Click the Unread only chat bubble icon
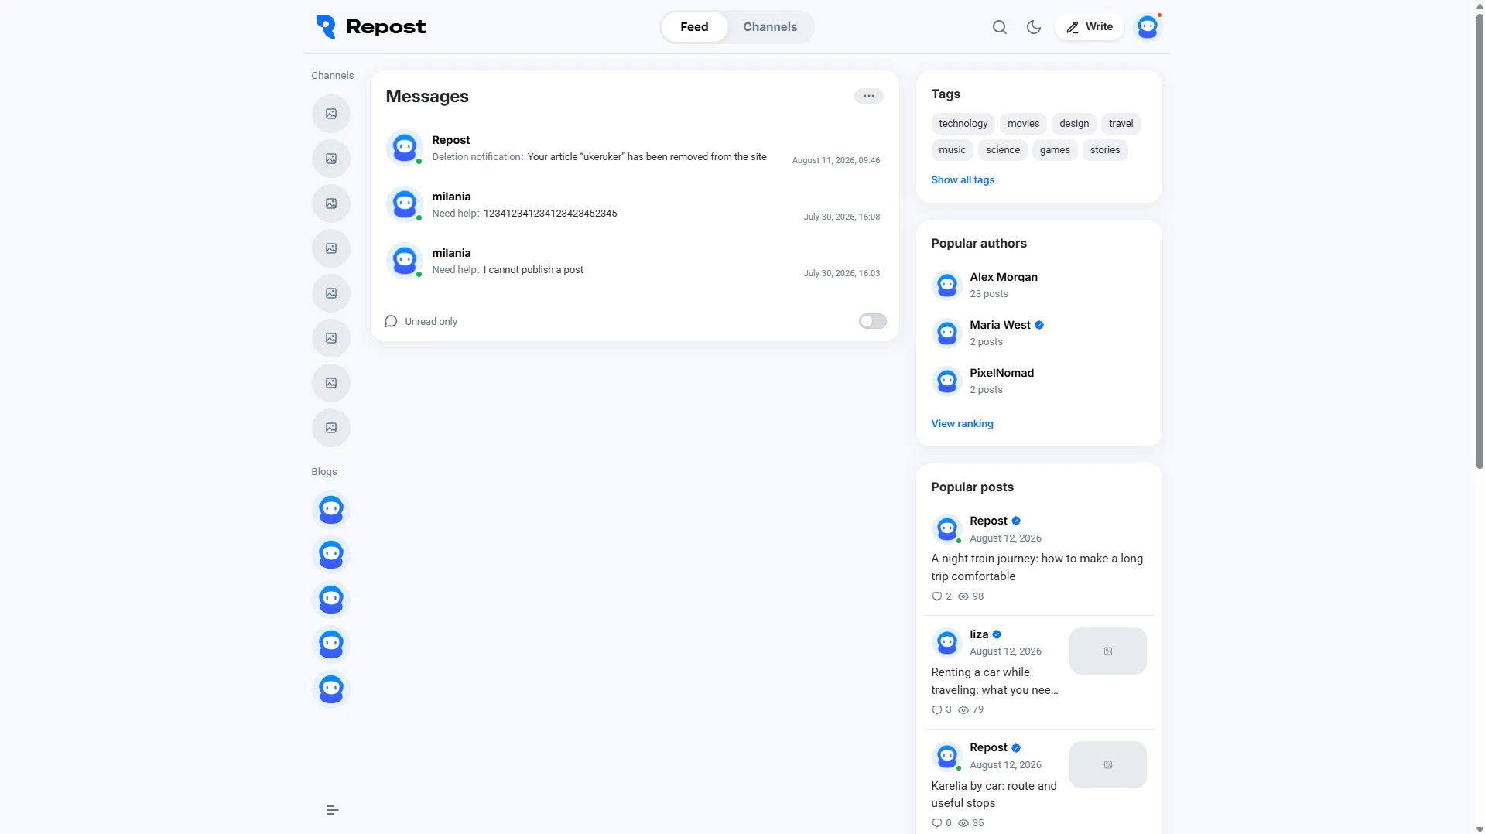The width and height of the screenshot is (1485, 834). point(391,321)
